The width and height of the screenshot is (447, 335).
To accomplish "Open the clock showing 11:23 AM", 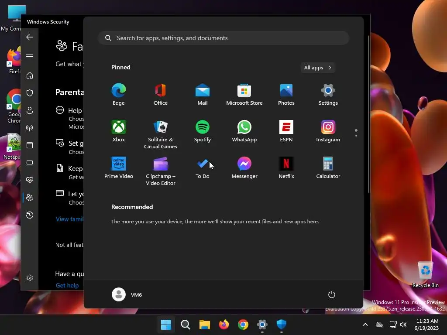I will 426,325.
